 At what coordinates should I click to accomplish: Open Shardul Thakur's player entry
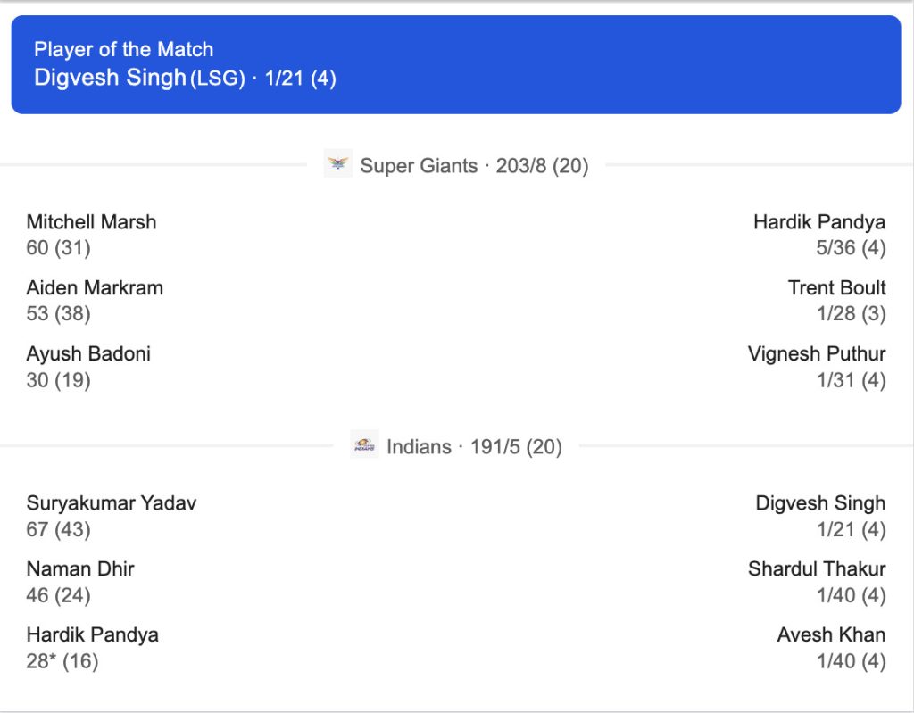816,569
